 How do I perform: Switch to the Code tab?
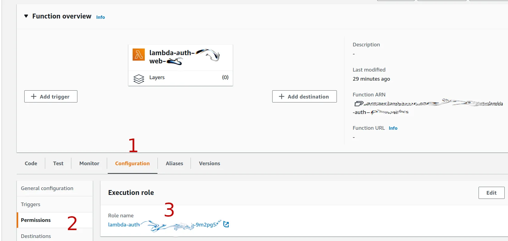[31, 163]
